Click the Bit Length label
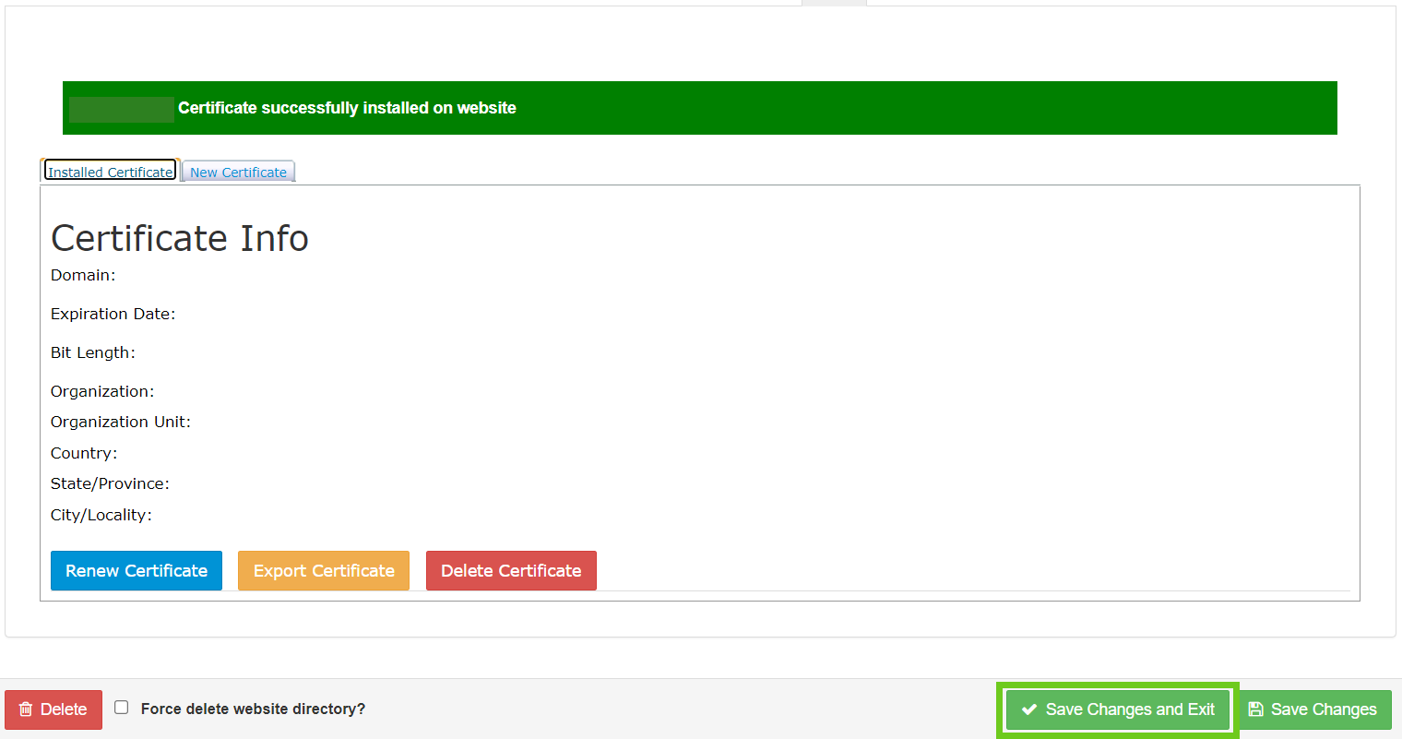Image resolution: width=1402 pixels, height=739 pixels. pyautogui.click(x=93, y=353)
